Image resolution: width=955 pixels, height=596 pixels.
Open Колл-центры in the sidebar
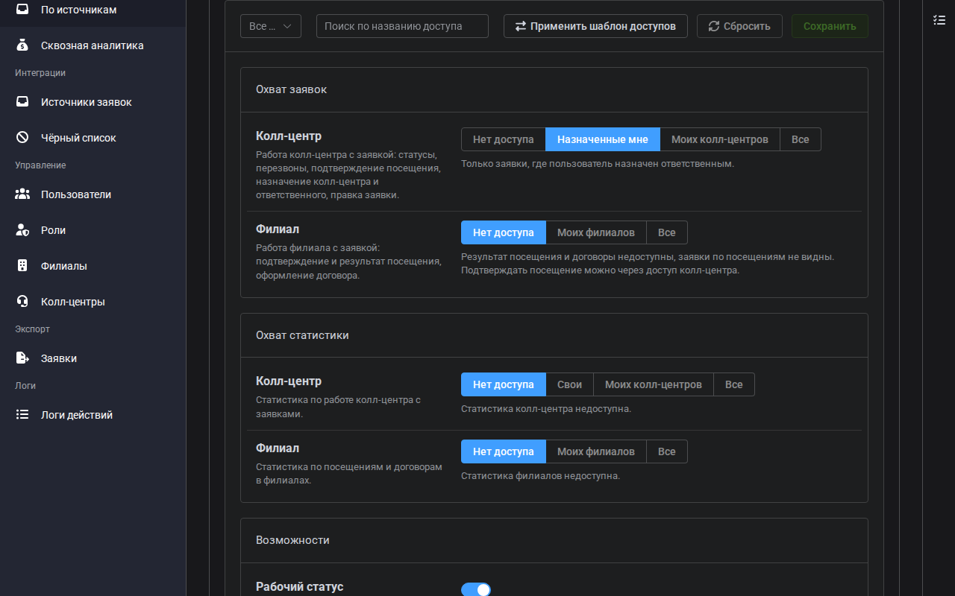point(93,302)
